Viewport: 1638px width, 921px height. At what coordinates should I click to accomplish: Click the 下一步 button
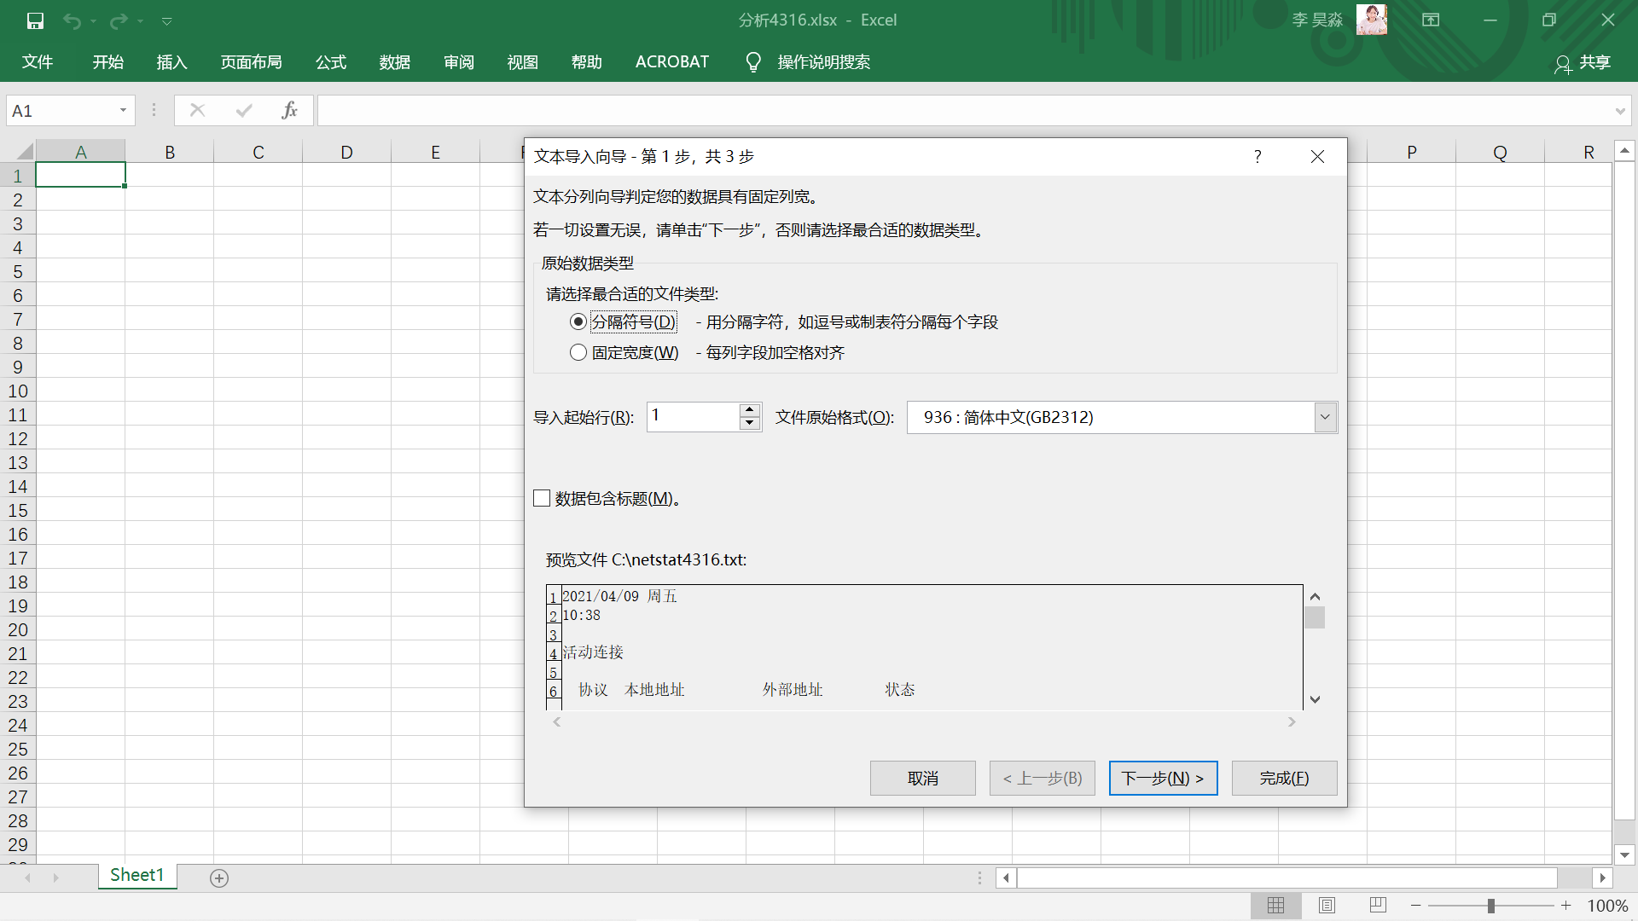tap(1163, 778)
